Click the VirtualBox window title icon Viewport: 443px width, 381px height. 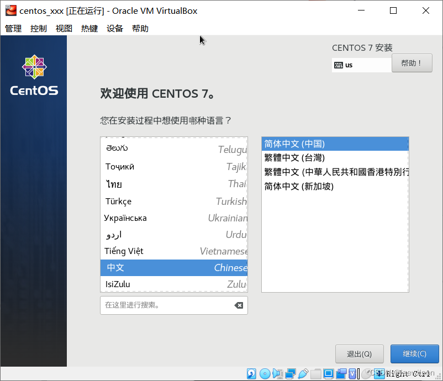coord(10,10)
